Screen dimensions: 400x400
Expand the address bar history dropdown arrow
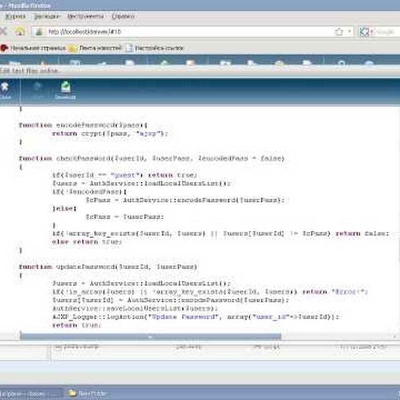(349, 32)
